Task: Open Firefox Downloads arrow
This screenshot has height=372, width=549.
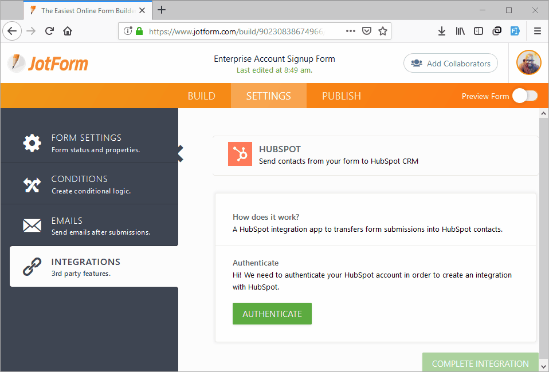Action: click(x=442, y=31)
